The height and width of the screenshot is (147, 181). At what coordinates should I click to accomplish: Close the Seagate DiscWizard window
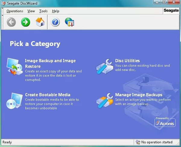click(173, 2)
